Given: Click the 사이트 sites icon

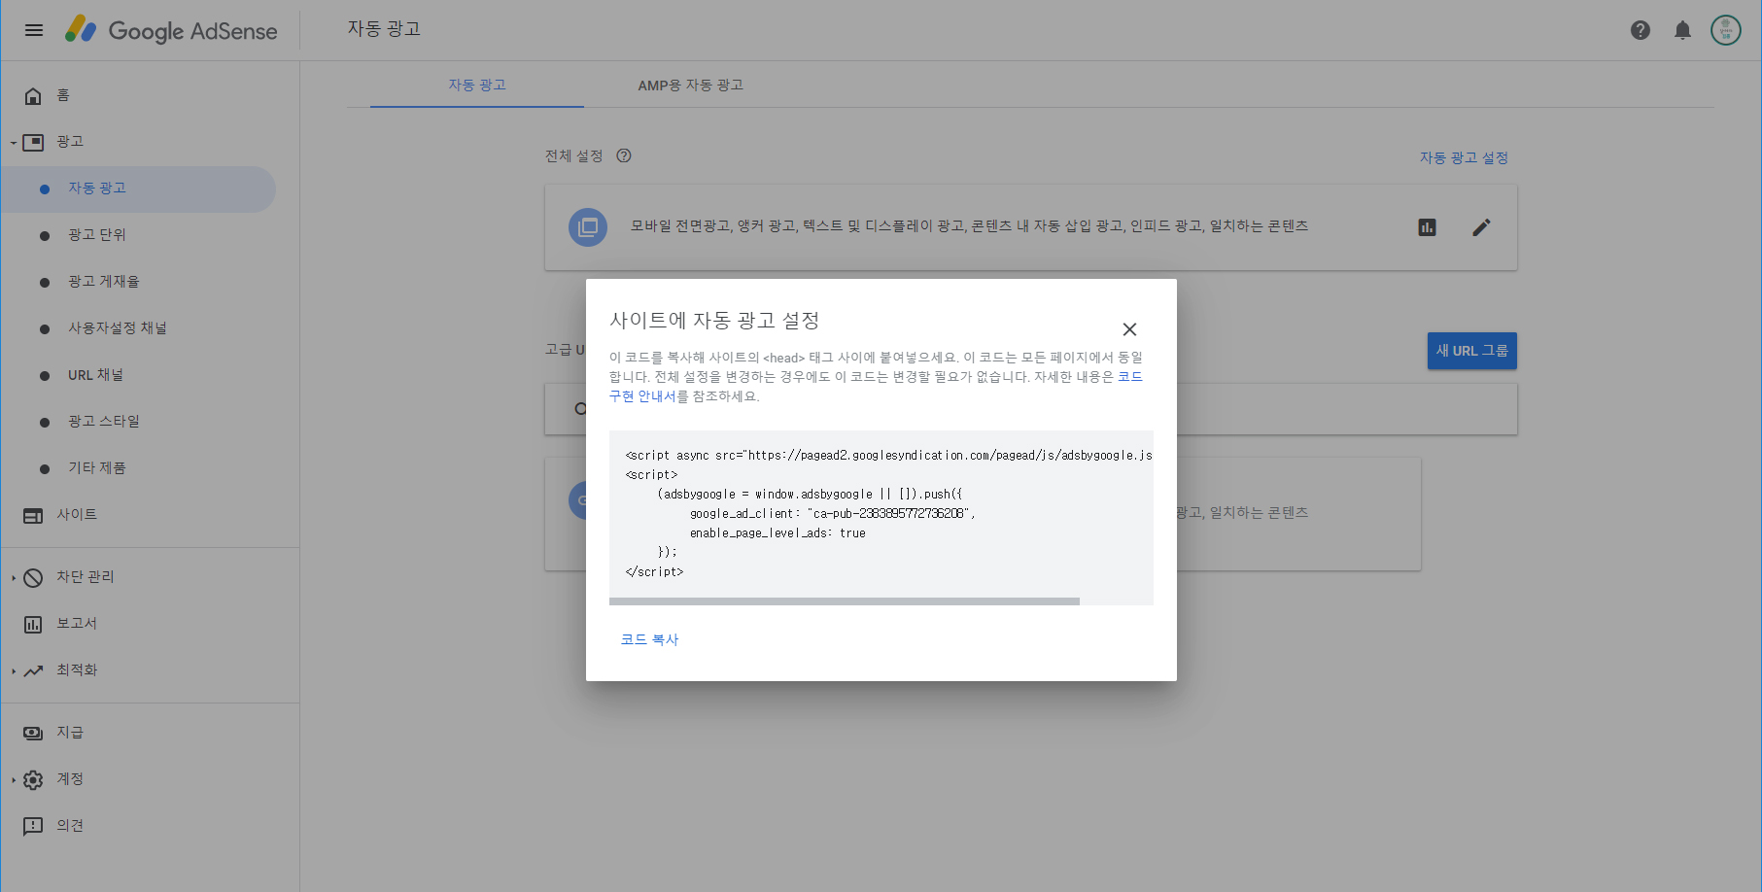Looking at the screenshot, I should coord(33,515).
